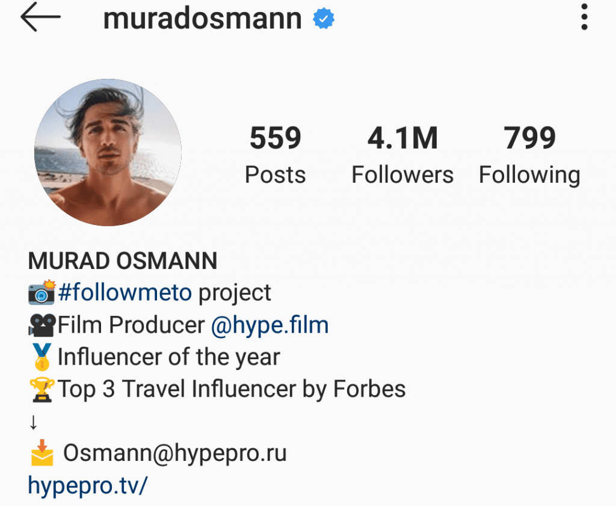View the 559 posts count

coord(276,155)
